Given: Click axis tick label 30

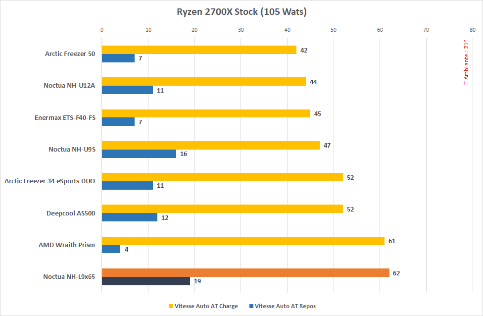Looking at the screenshot, I should [x=241, y=30].
